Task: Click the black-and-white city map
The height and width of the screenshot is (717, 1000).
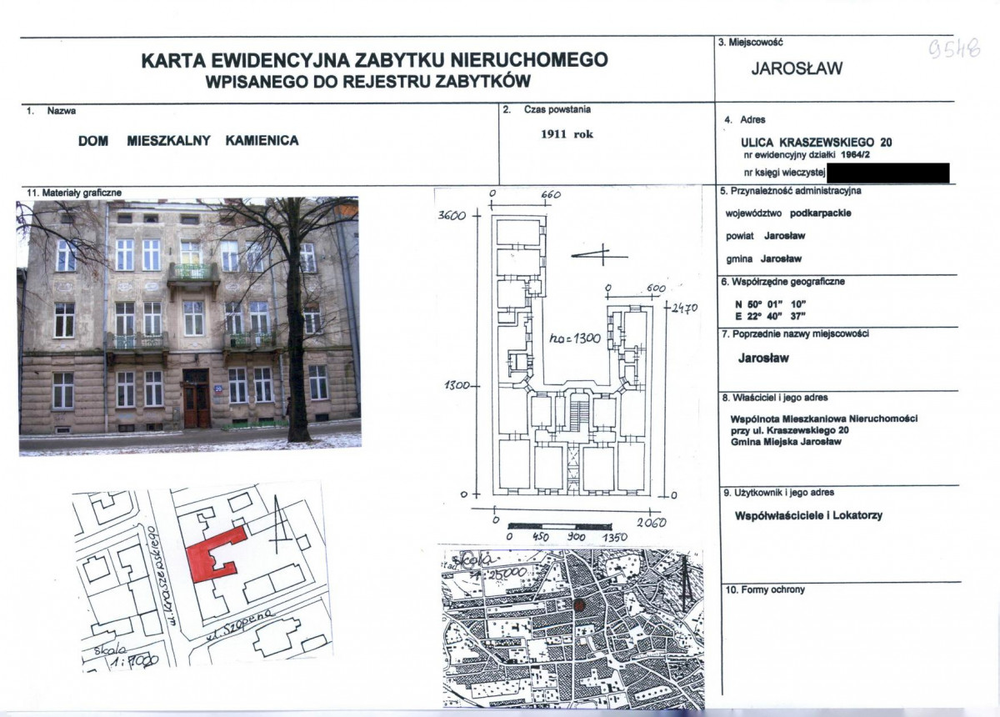Action: [x=572, y=627]
